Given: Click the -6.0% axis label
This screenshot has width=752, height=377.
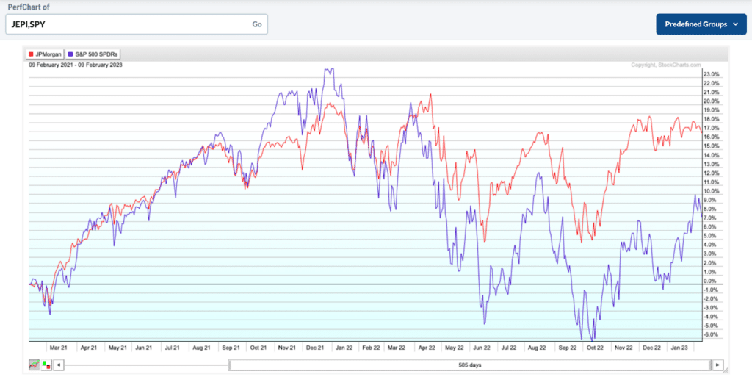Looking at the screenshot, I should click(x=711, y=335).
